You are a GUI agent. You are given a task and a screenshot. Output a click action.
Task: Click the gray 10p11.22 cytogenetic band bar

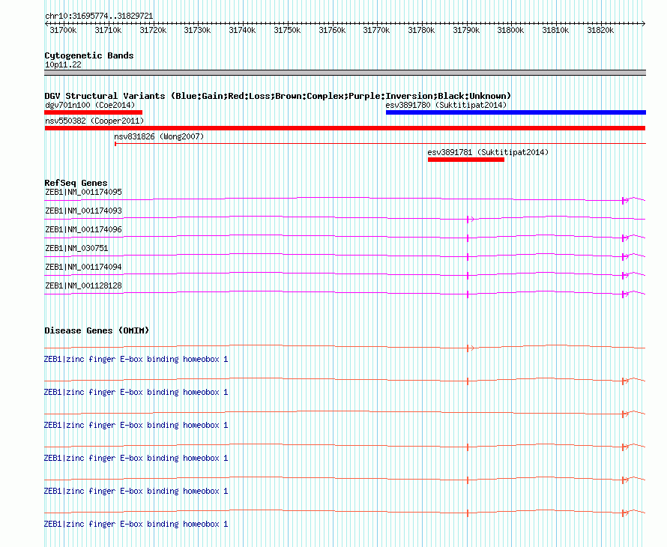pos(345,73)
